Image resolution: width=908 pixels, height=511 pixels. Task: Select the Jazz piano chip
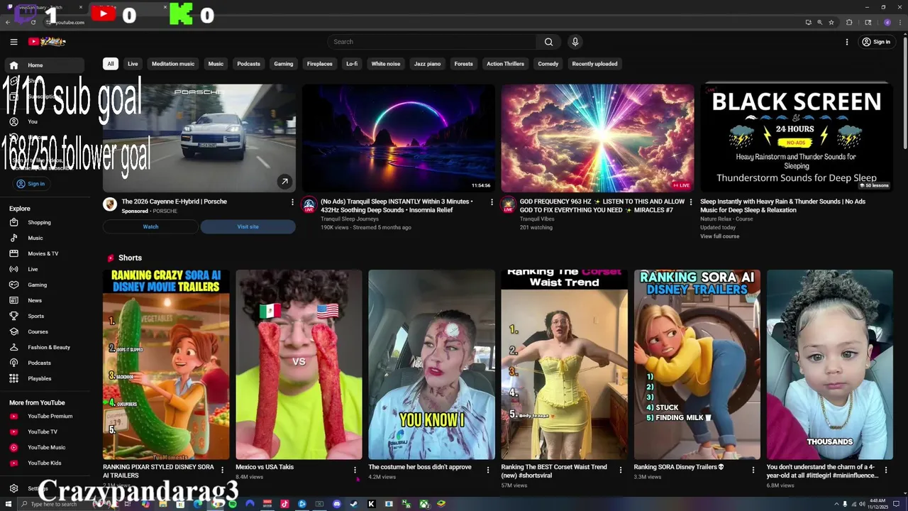428,64
